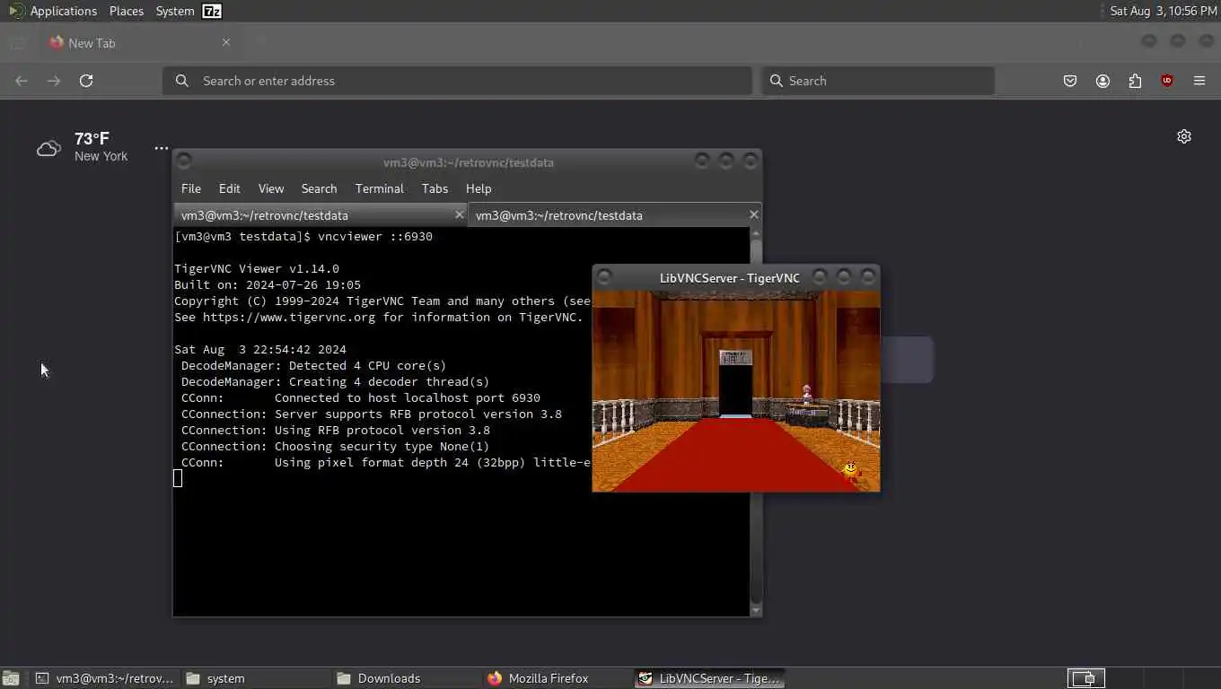
Task: Open the terminal Help menu
Action: (x=479, y=188)
